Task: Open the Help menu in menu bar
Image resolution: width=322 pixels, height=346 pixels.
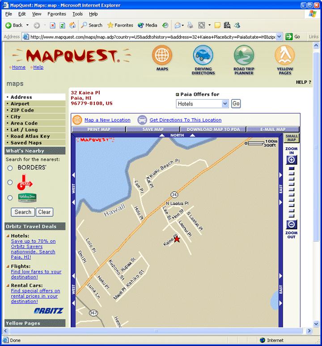Action: coord(93,14)
